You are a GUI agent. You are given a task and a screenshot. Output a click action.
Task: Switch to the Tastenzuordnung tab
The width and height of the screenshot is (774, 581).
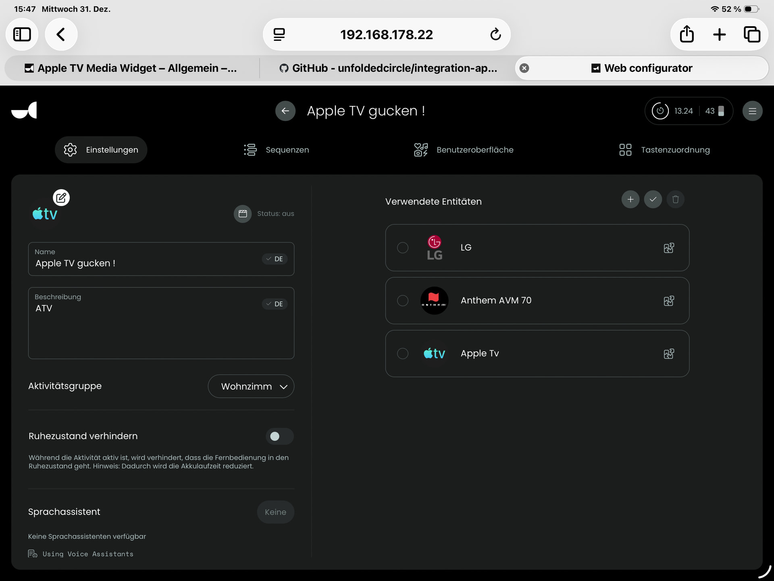pyautogui.click(x=664, y=150)
